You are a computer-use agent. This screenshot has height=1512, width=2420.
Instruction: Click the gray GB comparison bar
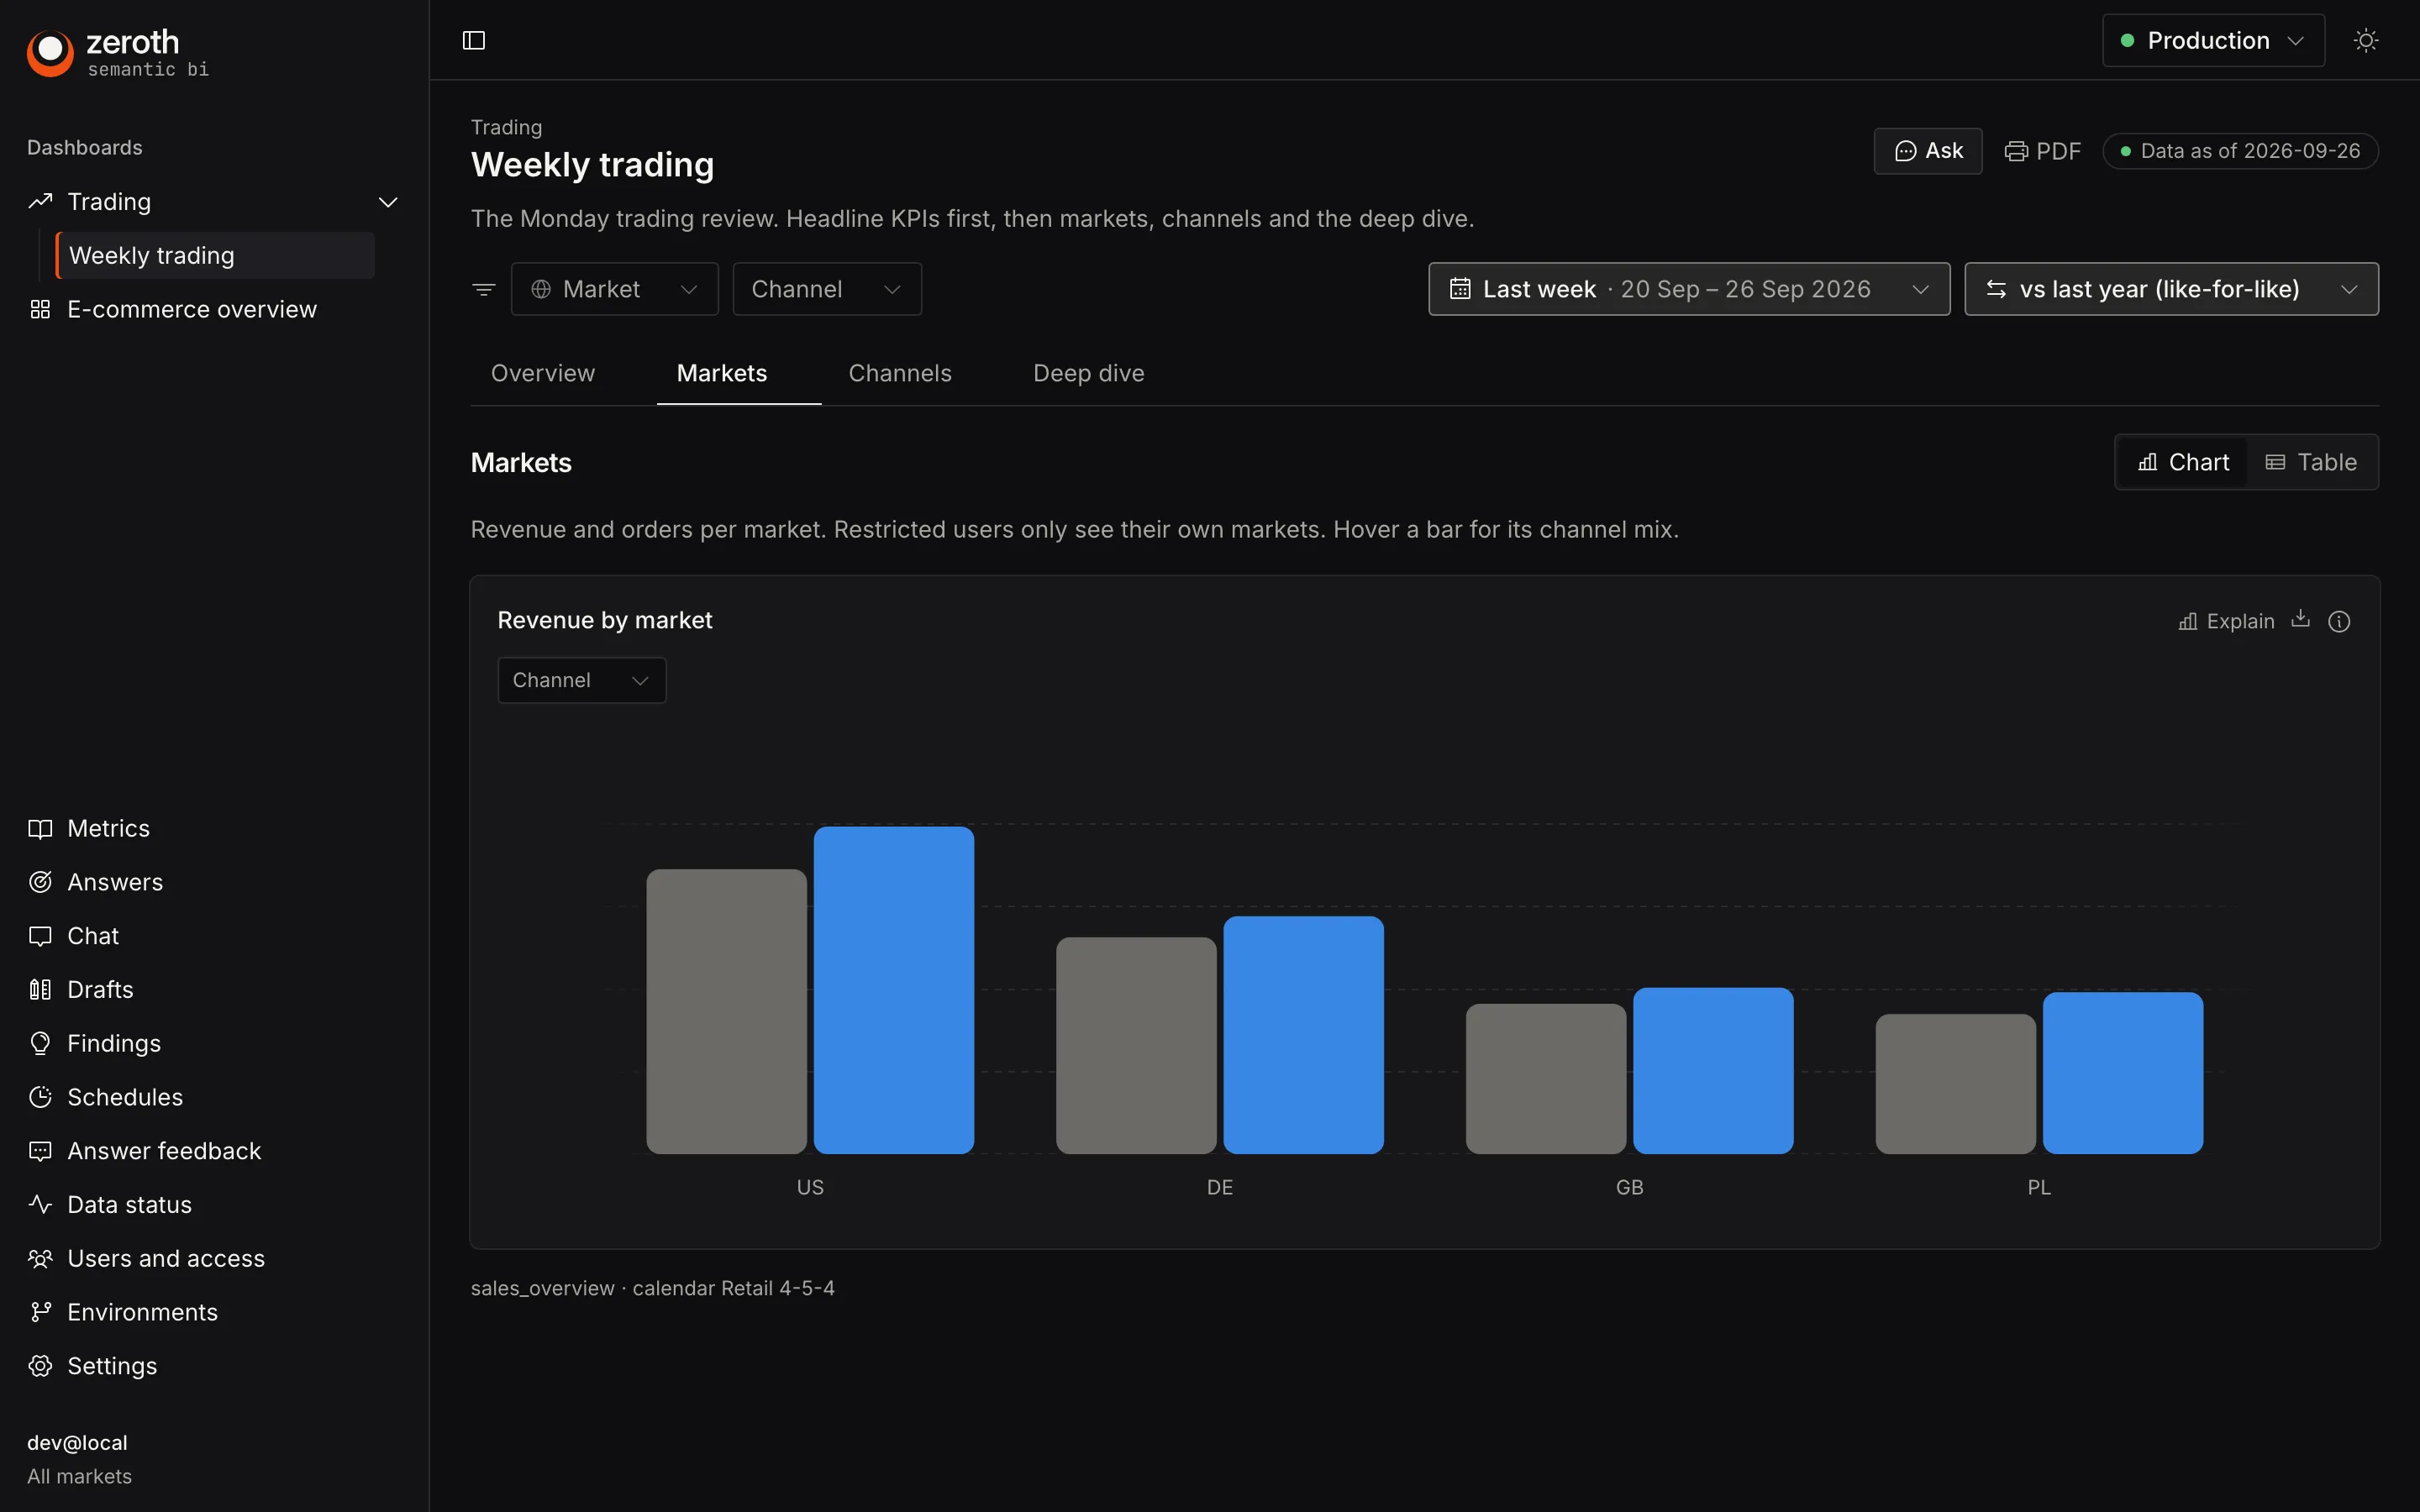[1546, 1079]
